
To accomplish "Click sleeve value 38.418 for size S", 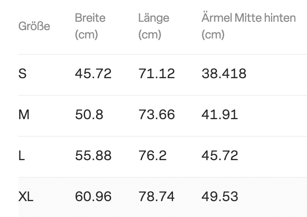I will [x=224, y=74].
